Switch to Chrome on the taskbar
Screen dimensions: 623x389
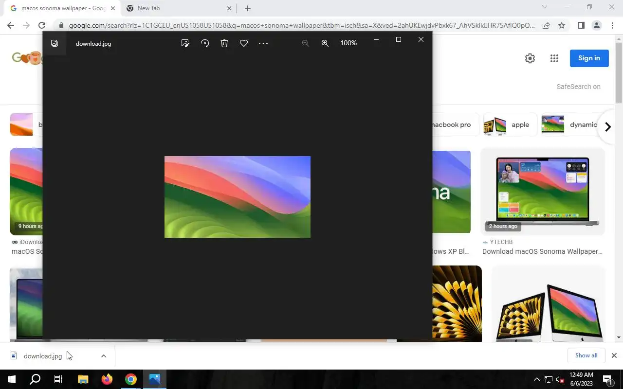click(x=130, y=379)
